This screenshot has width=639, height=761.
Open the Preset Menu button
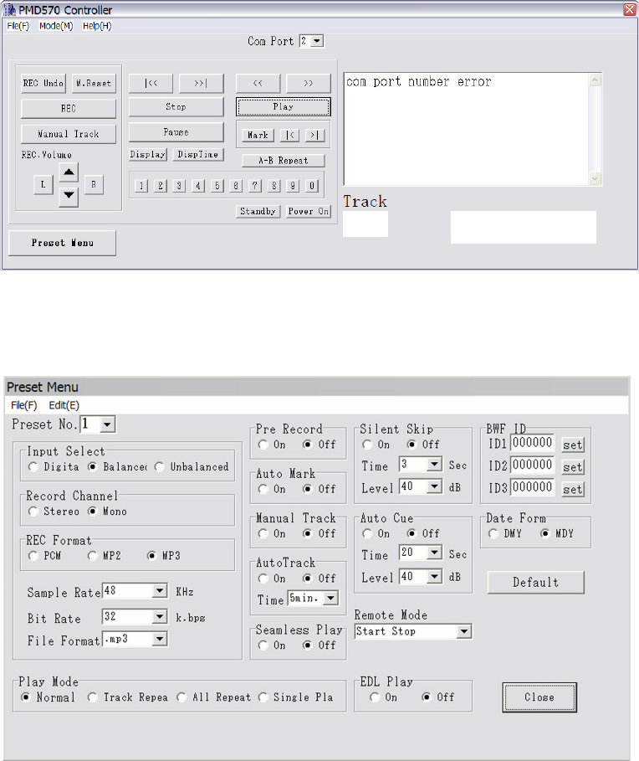point(62,243)
